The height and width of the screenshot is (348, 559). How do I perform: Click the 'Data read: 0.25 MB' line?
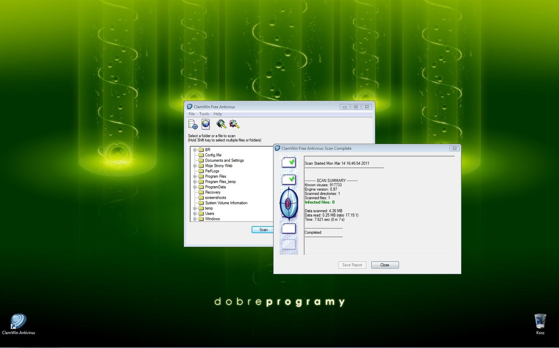(x=332, y=215)
